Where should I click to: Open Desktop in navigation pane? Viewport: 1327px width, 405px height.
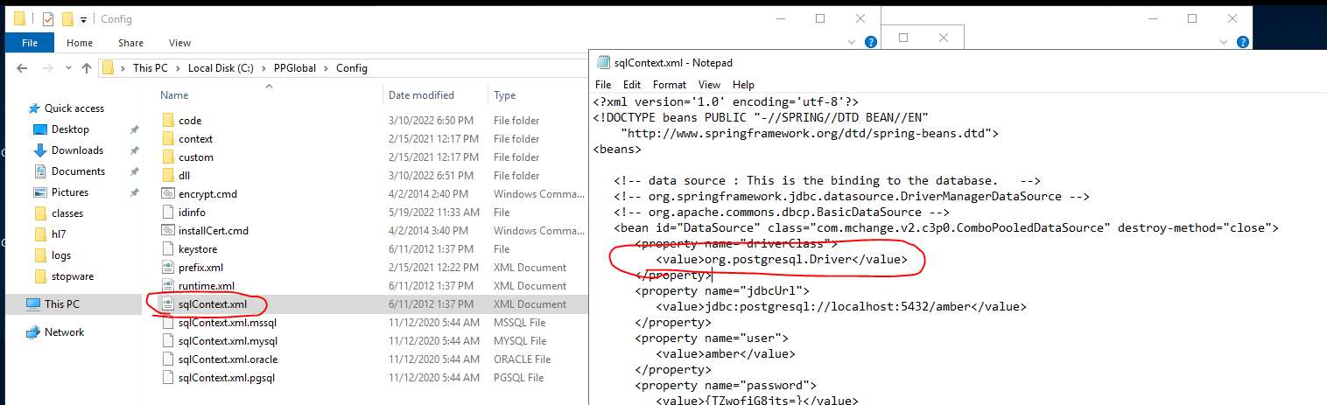click(x=70, y=129)
